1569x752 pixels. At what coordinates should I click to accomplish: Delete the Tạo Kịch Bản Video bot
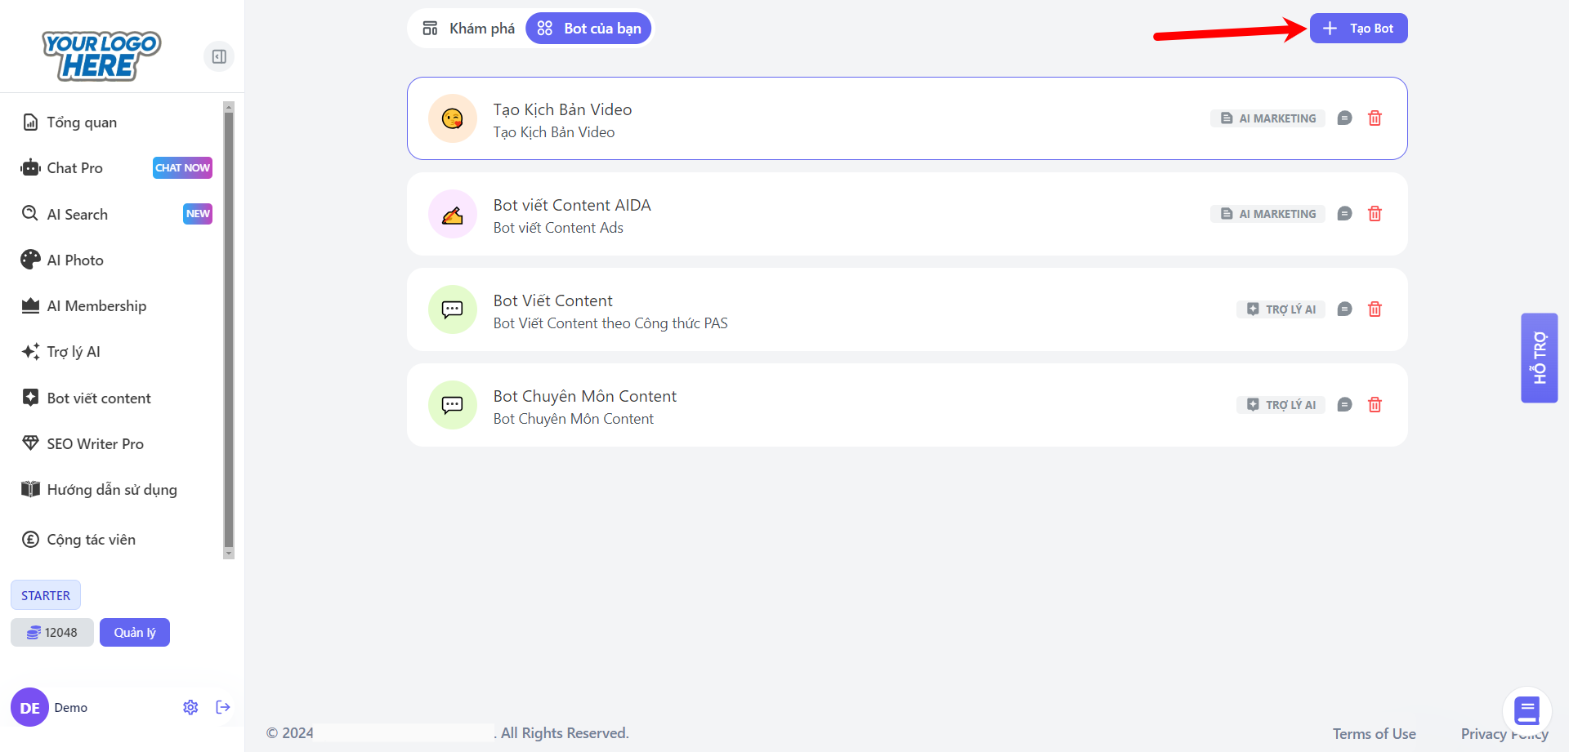[1375, 118]
